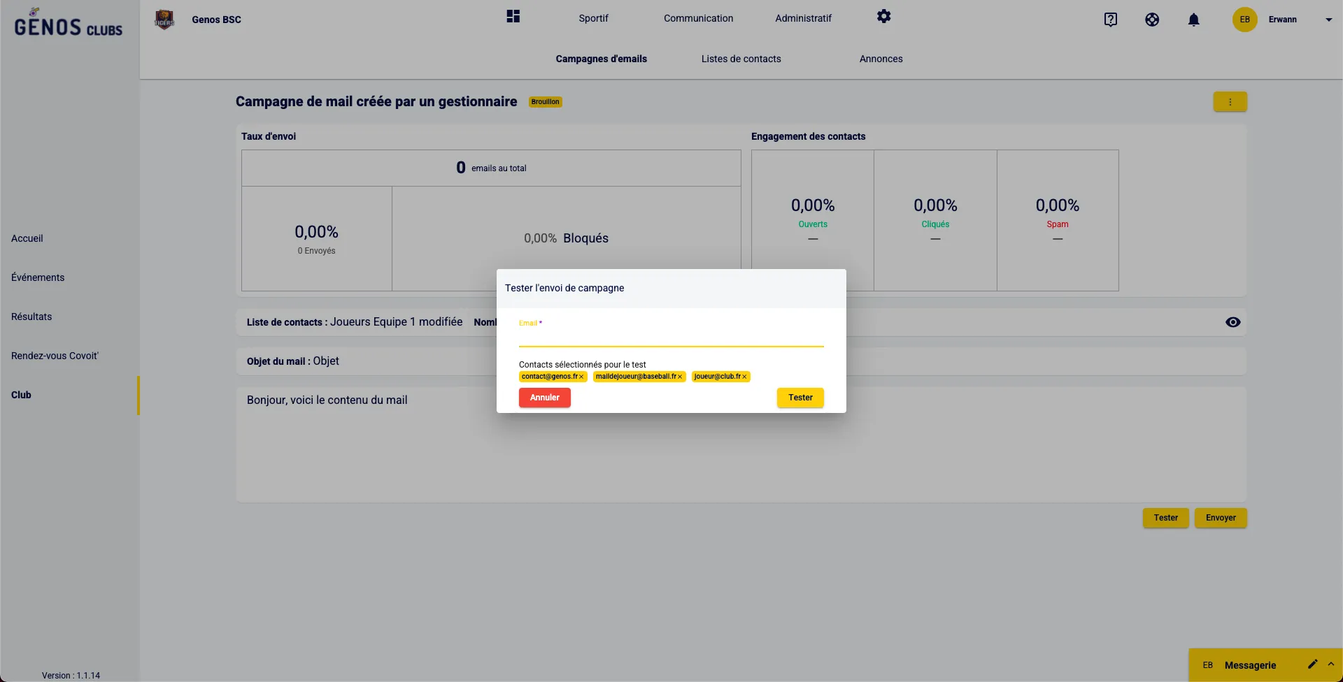
Task: Open the settings gear icon
Action: click(x=883, y=17)
